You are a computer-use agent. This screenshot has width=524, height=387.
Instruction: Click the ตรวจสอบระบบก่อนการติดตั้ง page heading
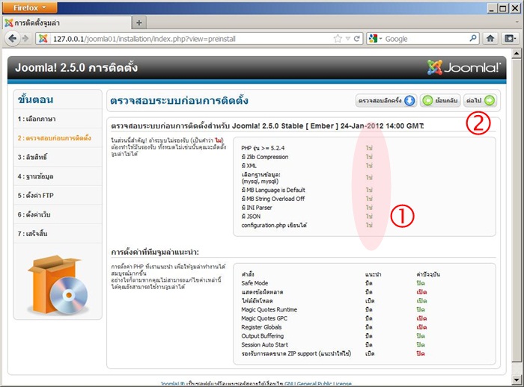coord(179,100)
